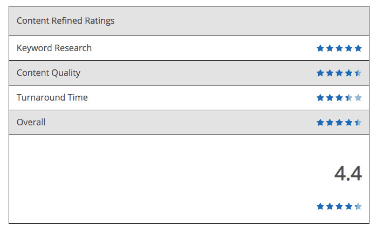Click the fifth star in Overall row
The width and height of the screenshot is (377, 227).
click(358, 123)
